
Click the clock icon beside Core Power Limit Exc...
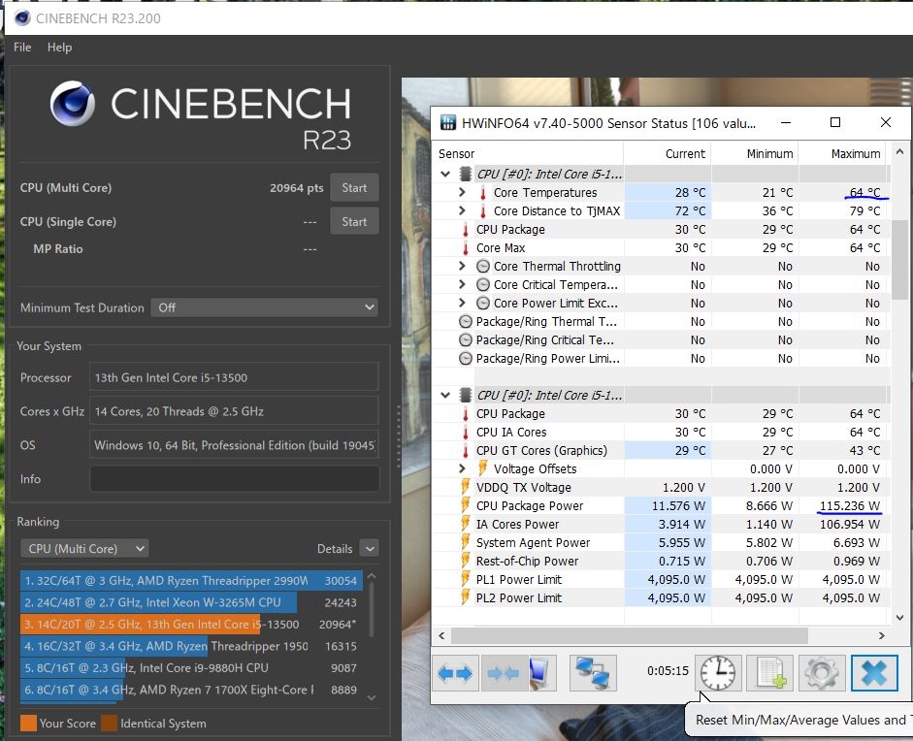pos(483,304)
